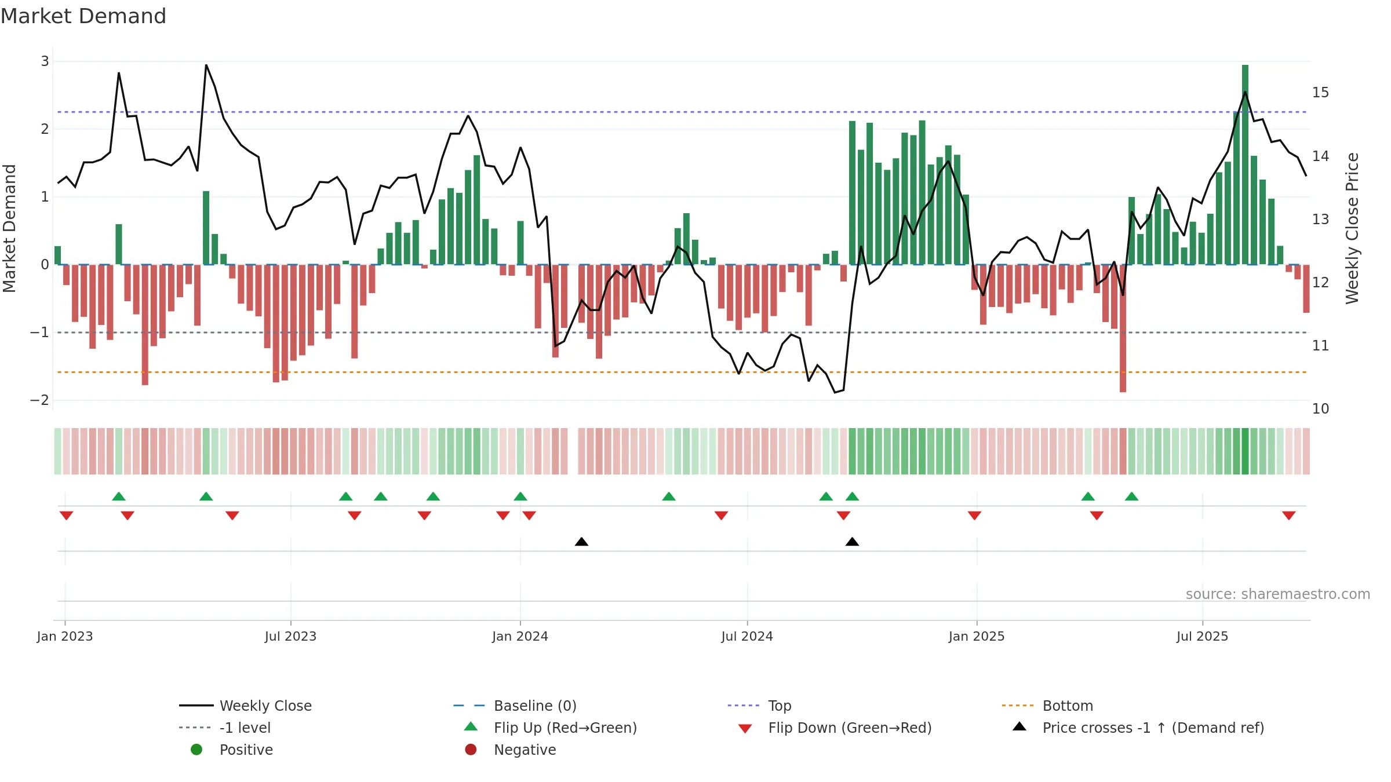This screenshot has height=782, width=1391.
Task: Click the Jan 2025 x-axis label
Action: coord(977,636)
